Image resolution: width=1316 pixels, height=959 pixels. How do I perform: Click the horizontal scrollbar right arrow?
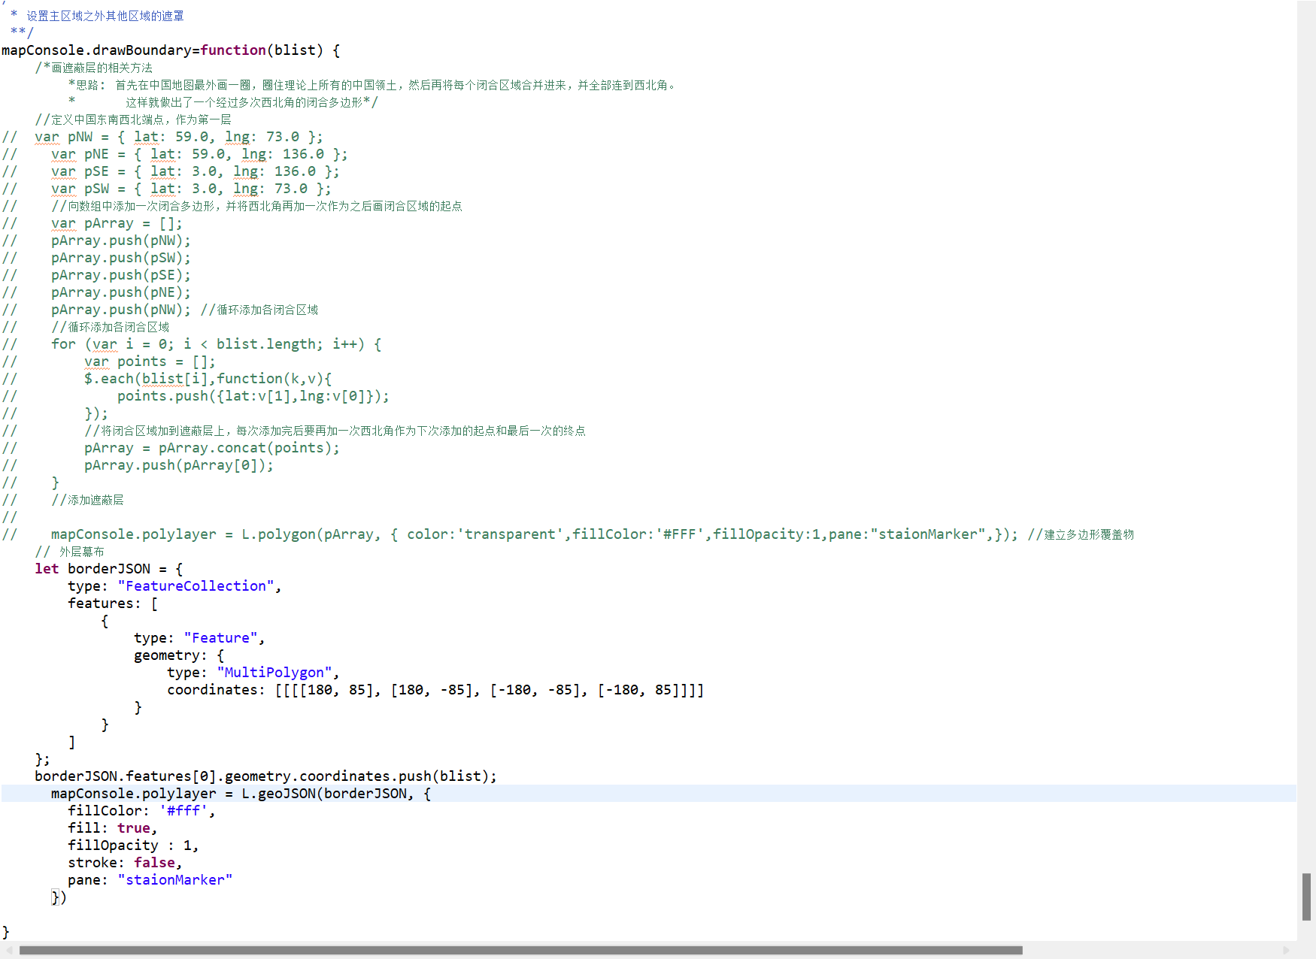pyautogui.click(x=1287, y=950)
